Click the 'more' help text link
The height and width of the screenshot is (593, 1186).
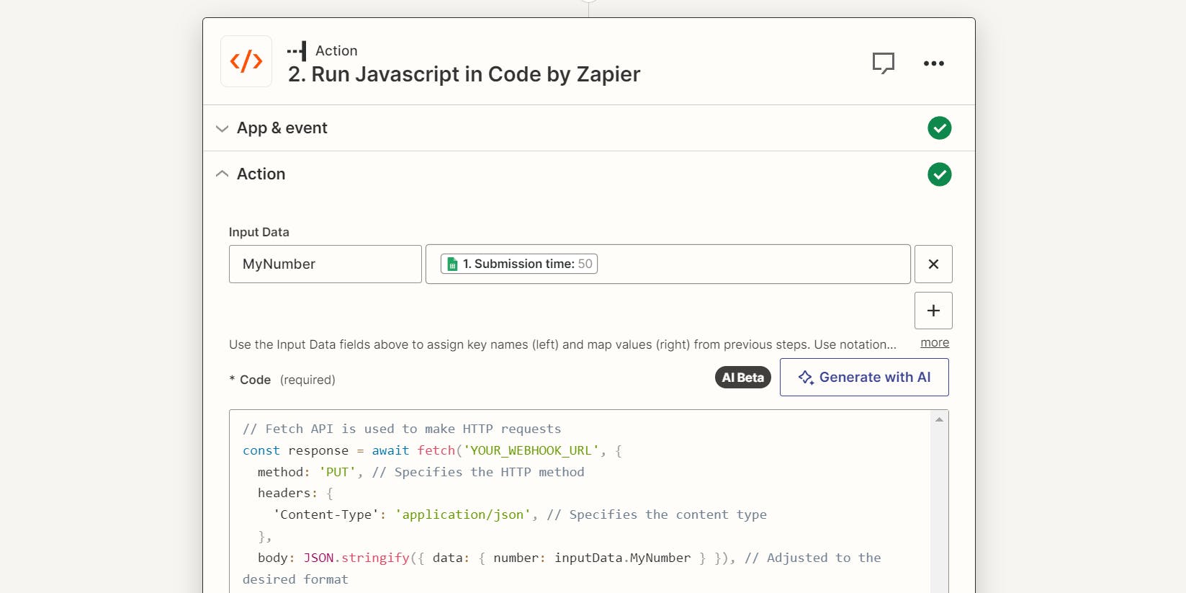coord(935,343)
